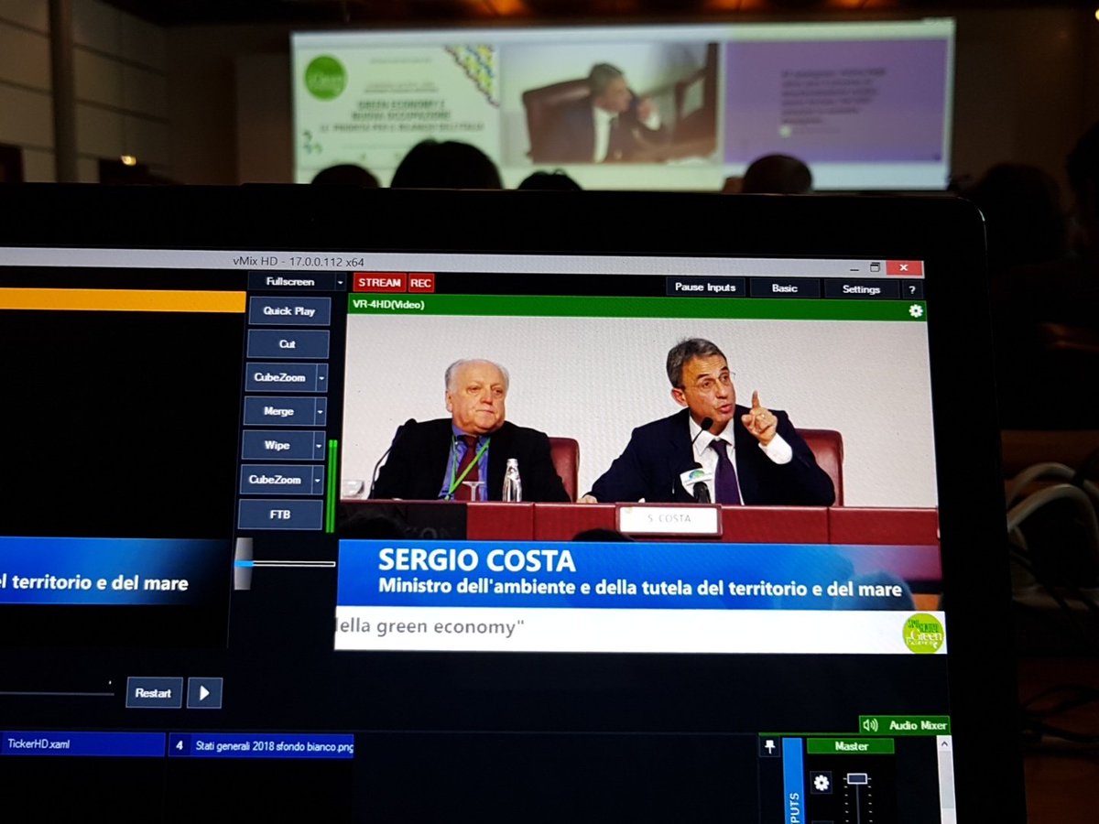Click the output preview showing Sergio Costa

click(640, 485)
